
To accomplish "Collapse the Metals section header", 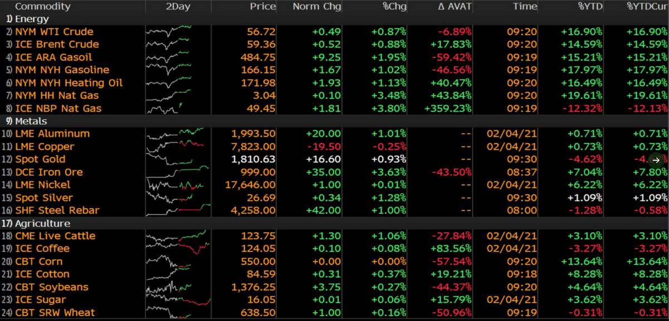I will pyautogui.click(x=334, y=121).
